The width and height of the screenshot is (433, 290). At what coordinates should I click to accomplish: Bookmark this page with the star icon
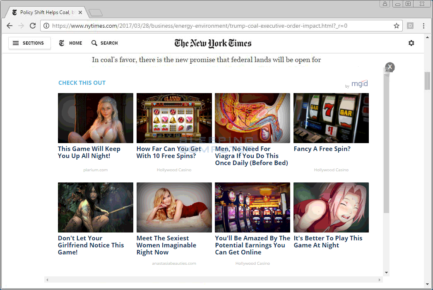click(397, 26)
